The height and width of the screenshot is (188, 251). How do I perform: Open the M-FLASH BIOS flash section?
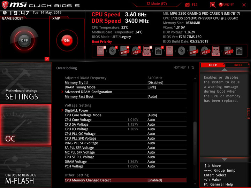[25, 167]
